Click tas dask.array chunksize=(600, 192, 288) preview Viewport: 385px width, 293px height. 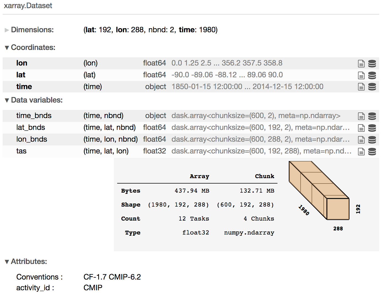(261, 151)
